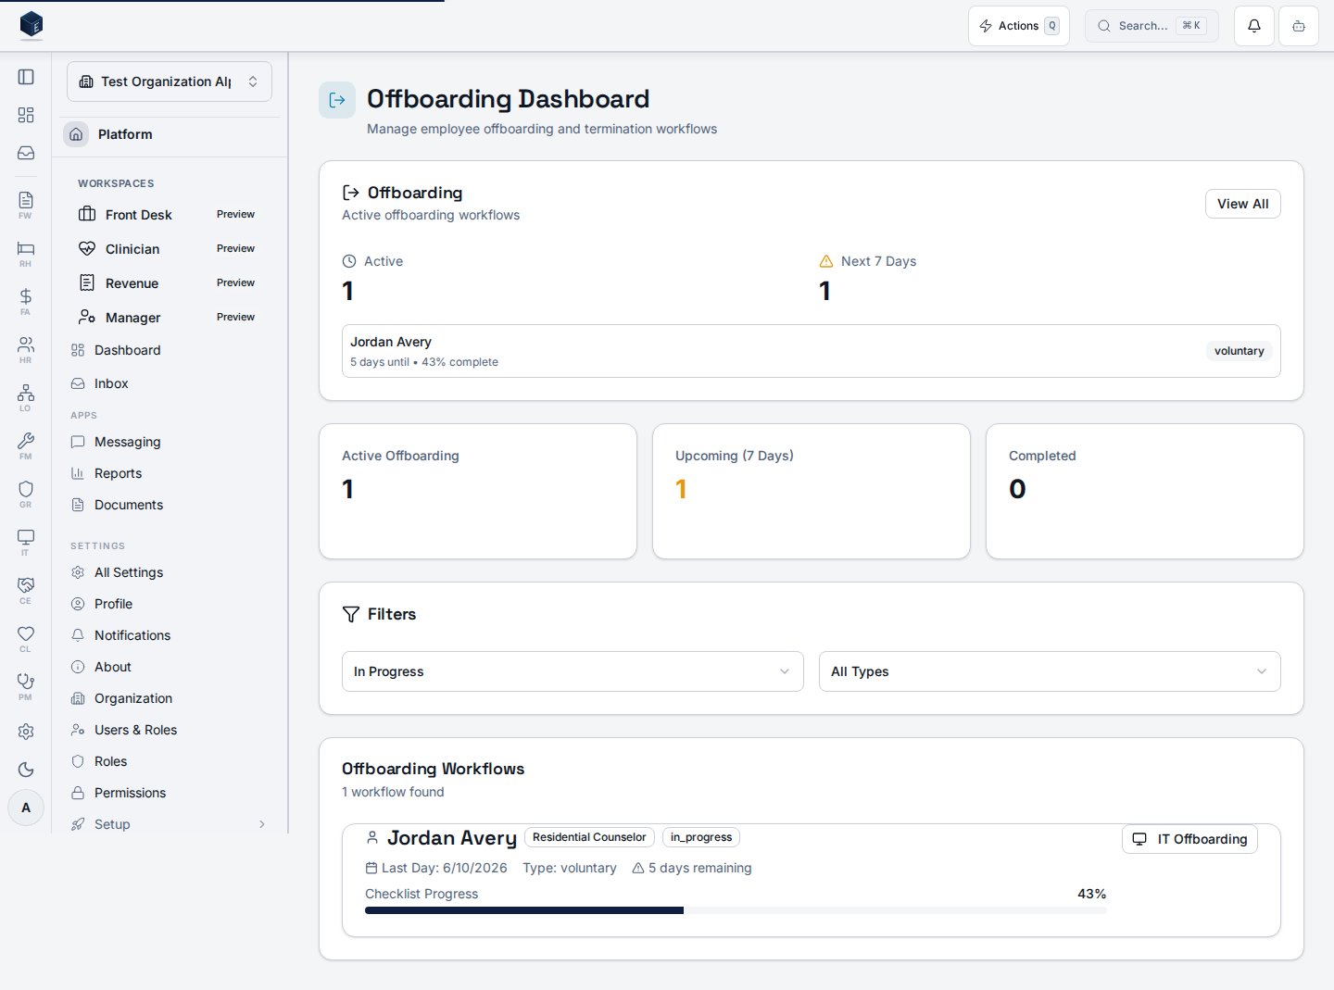Open Notifications settings

click(x=170, y=635)
